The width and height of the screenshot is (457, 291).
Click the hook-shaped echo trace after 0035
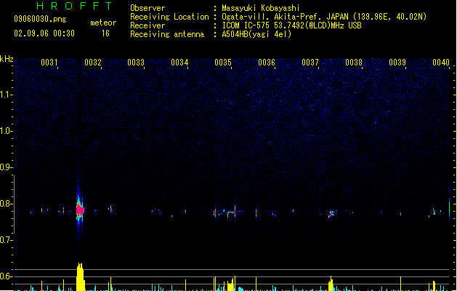point(232,214)
